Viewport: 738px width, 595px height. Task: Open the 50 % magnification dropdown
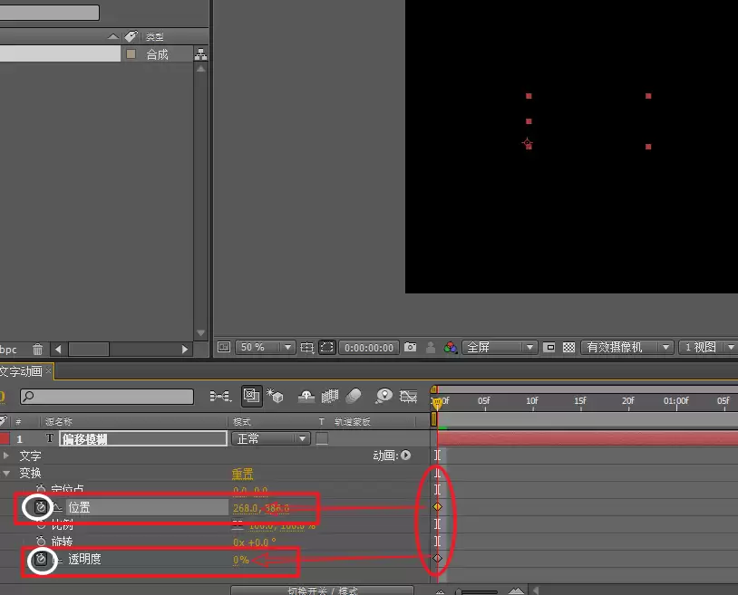[265, 348]
